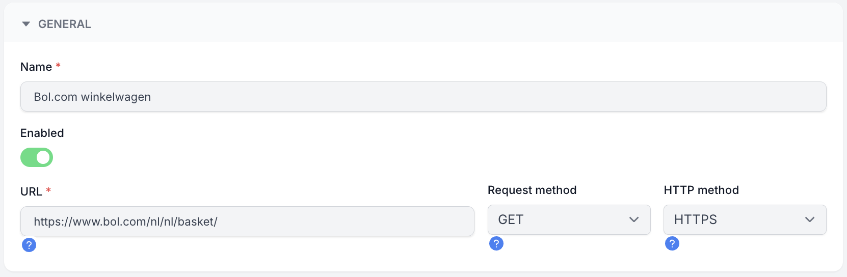Disable the Enabled toggle switch
This screenshot has width=847, height=277.
[x=37, y=157]
